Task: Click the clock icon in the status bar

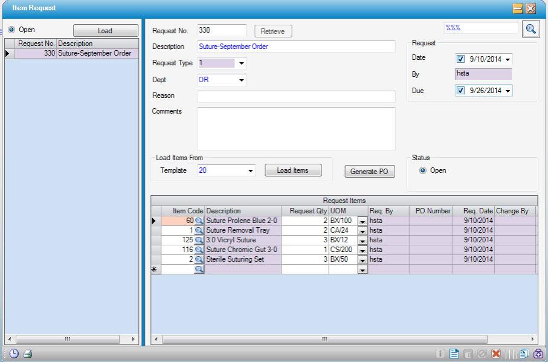Action: (14, 355)
